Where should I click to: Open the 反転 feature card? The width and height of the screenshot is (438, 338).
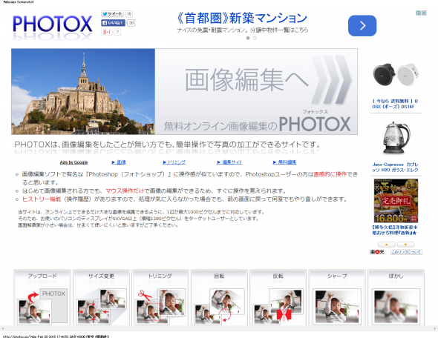coord(278,297)
